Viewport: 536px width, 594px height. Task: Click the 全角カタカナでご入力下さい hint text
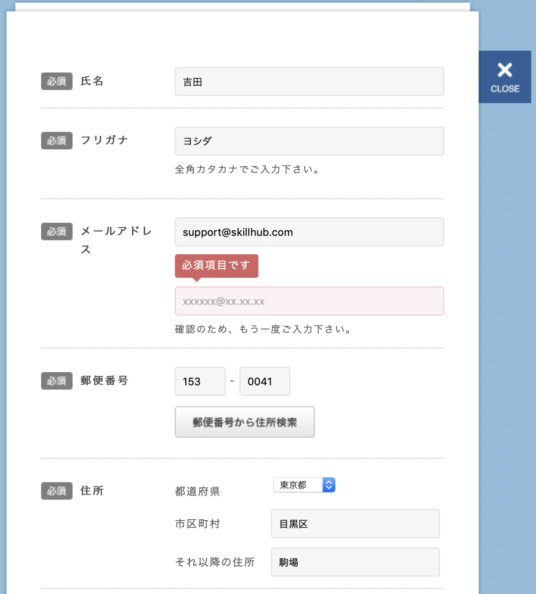248,169
